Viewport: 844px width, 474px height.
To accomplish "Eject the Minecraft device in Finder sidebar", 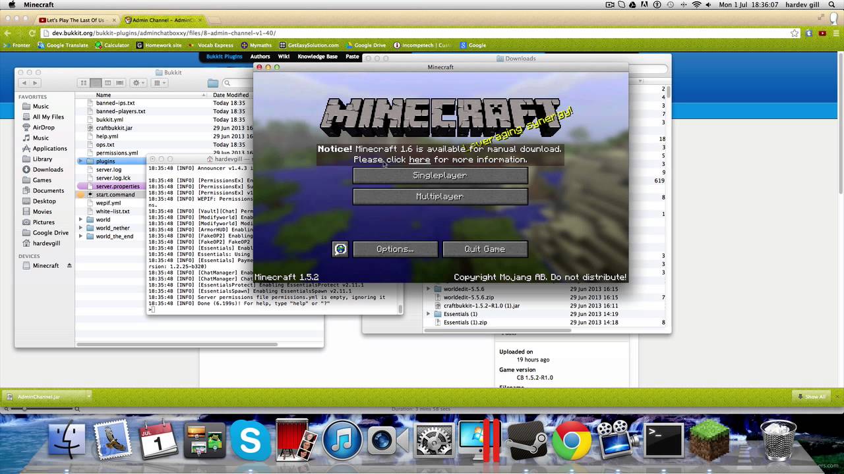I will (x=69, y=266).
